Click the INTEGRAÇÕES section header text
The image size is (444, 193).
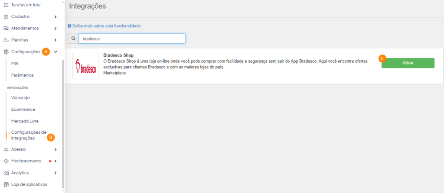tap(17, 88)
